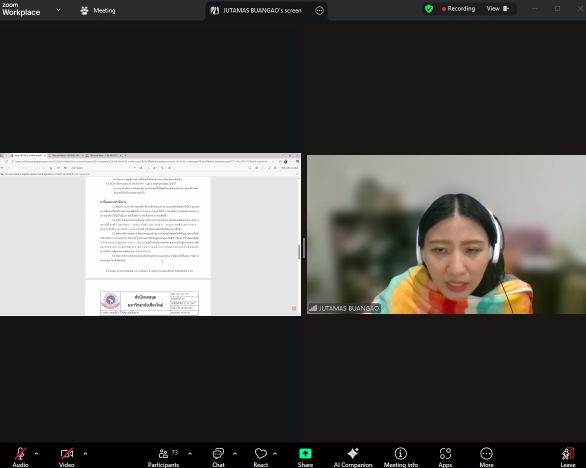
Task: Select JUTAMAS BUANGAO's screen tab
Action: tap(256, 10)
